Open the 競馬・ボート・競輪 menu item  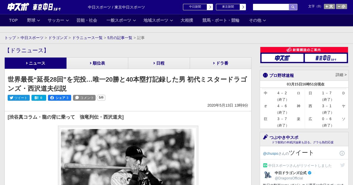pyautogui.click(x=221, y=20)
